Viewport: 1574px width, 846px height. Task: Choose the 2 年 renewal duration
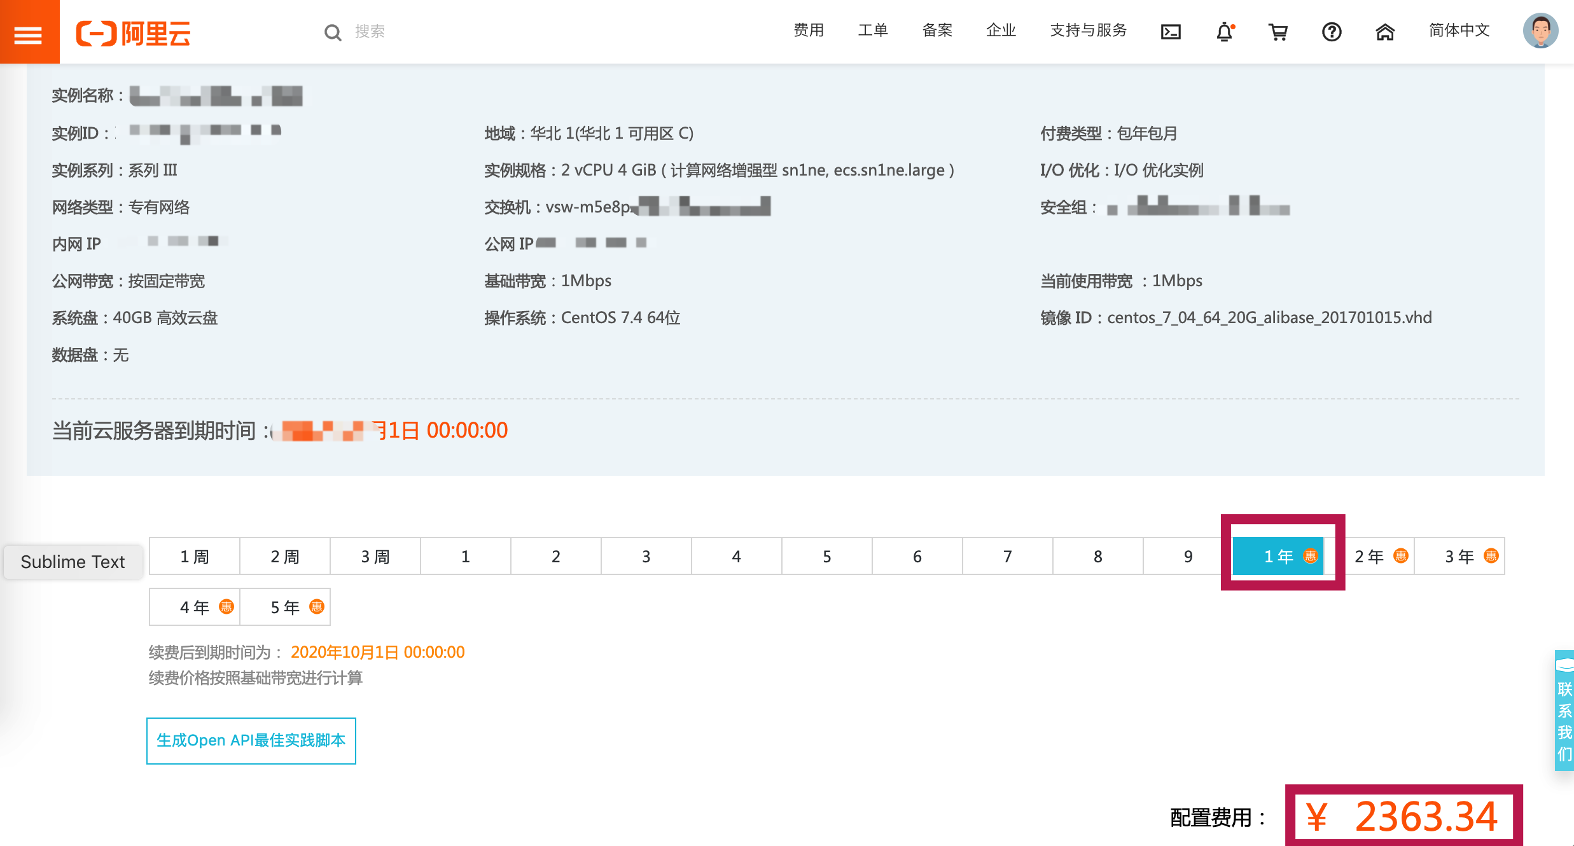pos(1380,557)
